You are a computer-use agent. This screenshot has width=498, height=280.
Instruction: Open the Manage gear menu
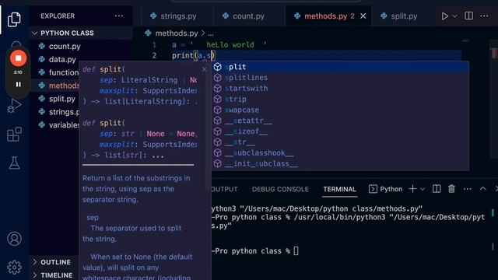click(x=14, y=268)
